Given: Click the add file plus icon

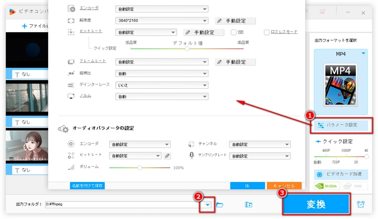Looking at the screenshot, I should (24, 26).
